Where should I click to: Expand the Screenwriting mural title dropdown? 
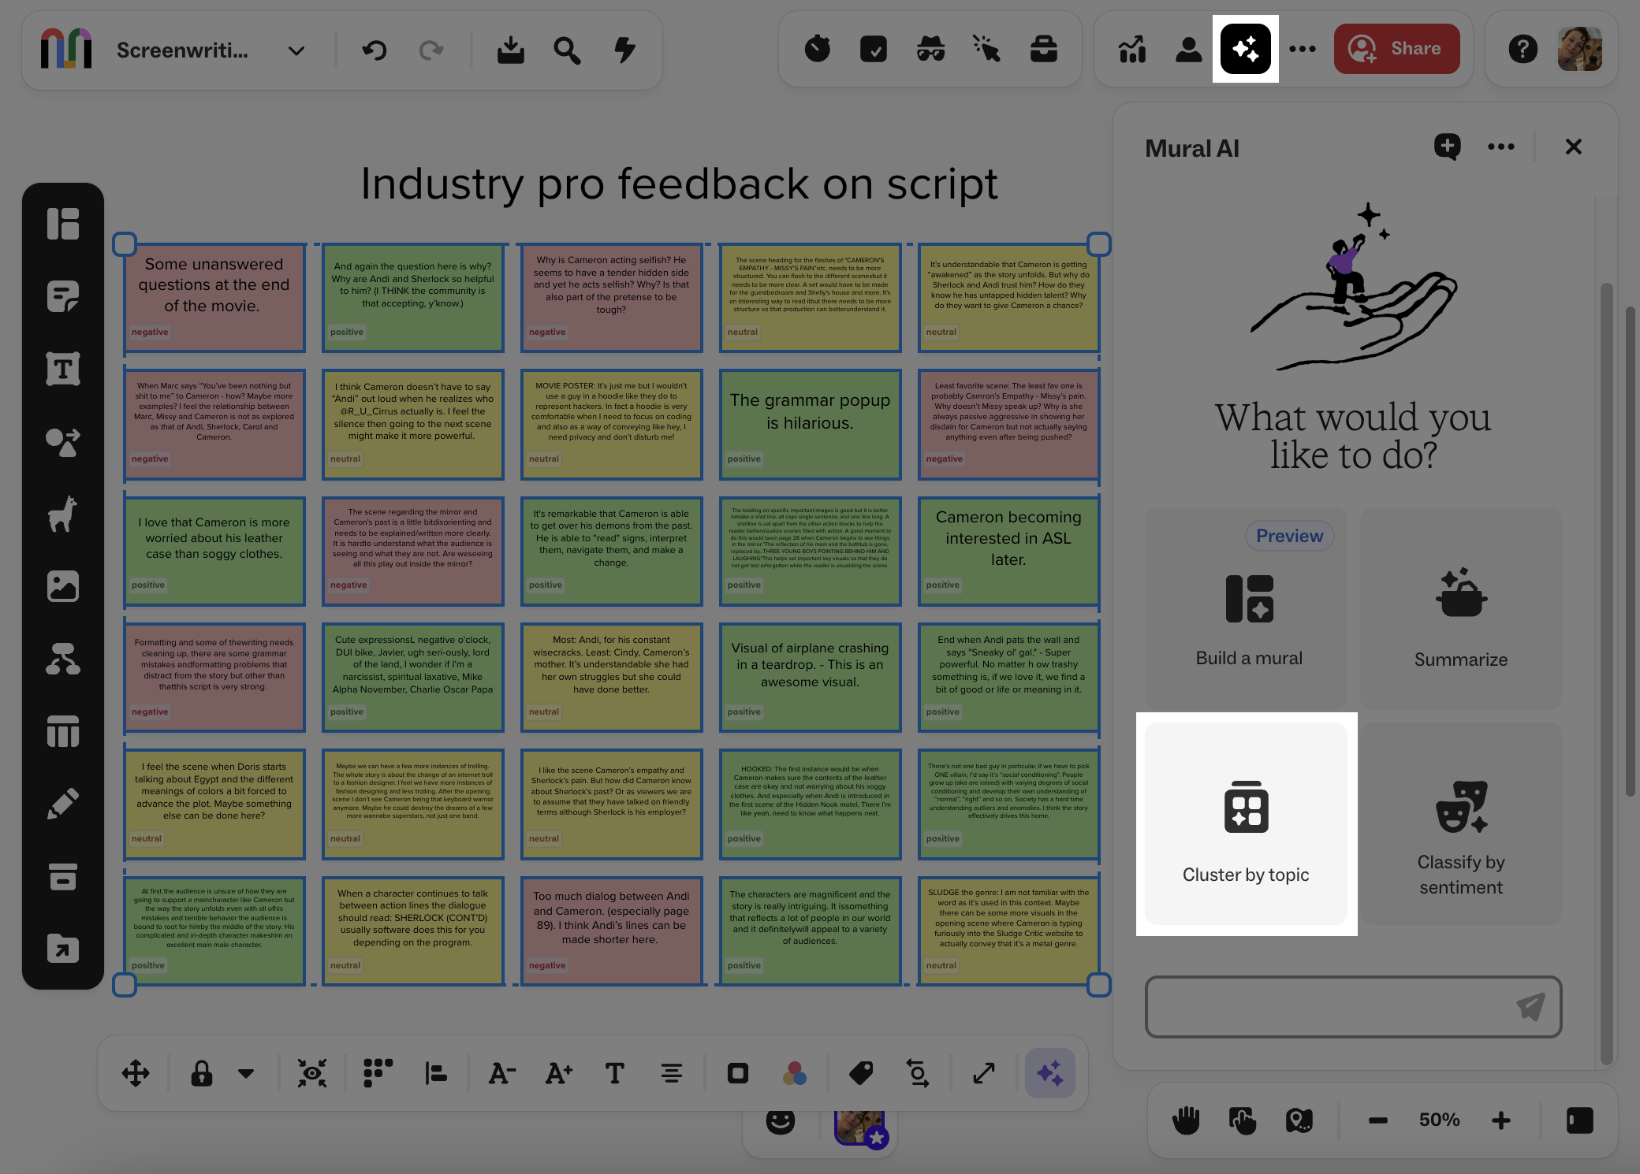click(x=296, y=51)
